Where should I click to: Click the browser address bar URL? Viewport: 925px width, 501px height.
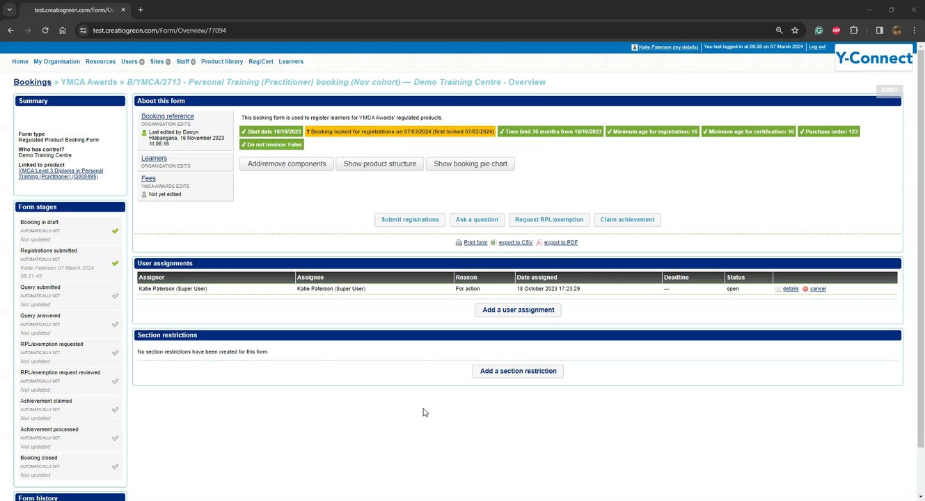[x=159, y=31]
